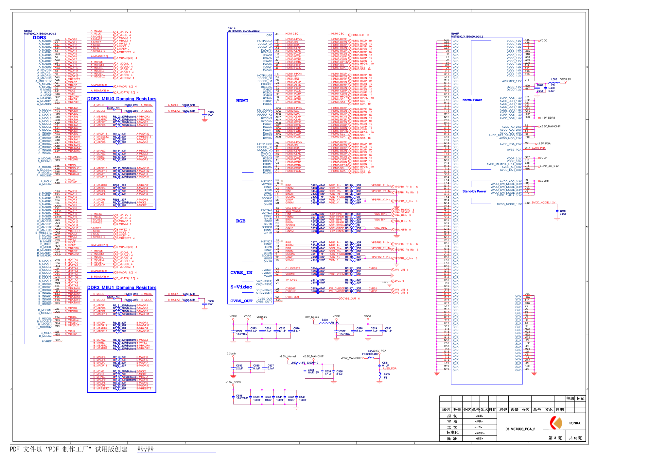This screenshot has height=458, width=649.
Task: Click the inductor label L502
Action: point(554,79)
